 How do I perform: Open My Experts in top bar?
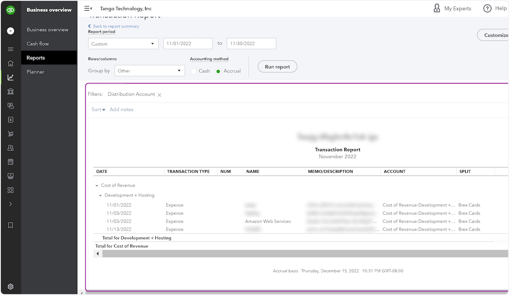click(x=452, y=8)
